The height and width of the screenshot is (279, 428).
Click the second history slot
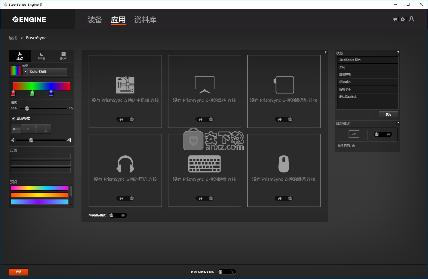click(40, 163)
